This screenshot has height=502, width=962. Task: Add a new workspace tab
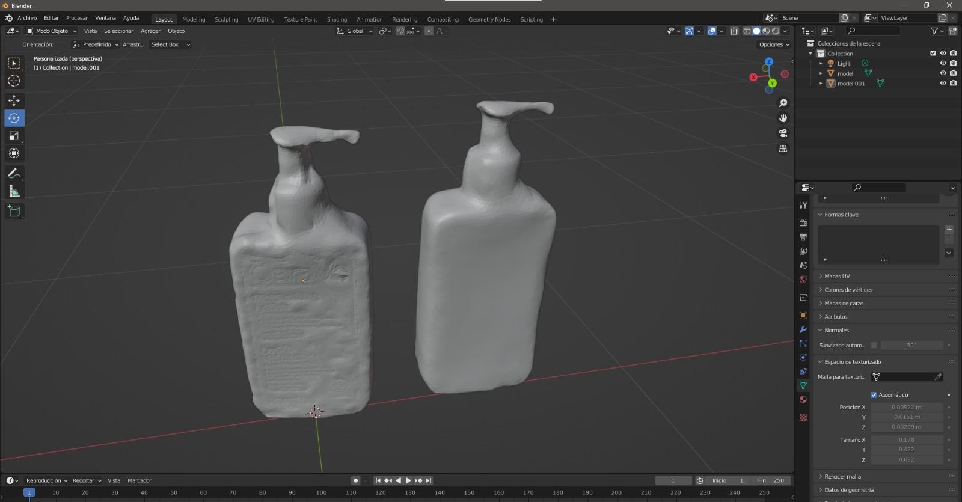coord(553,19)
